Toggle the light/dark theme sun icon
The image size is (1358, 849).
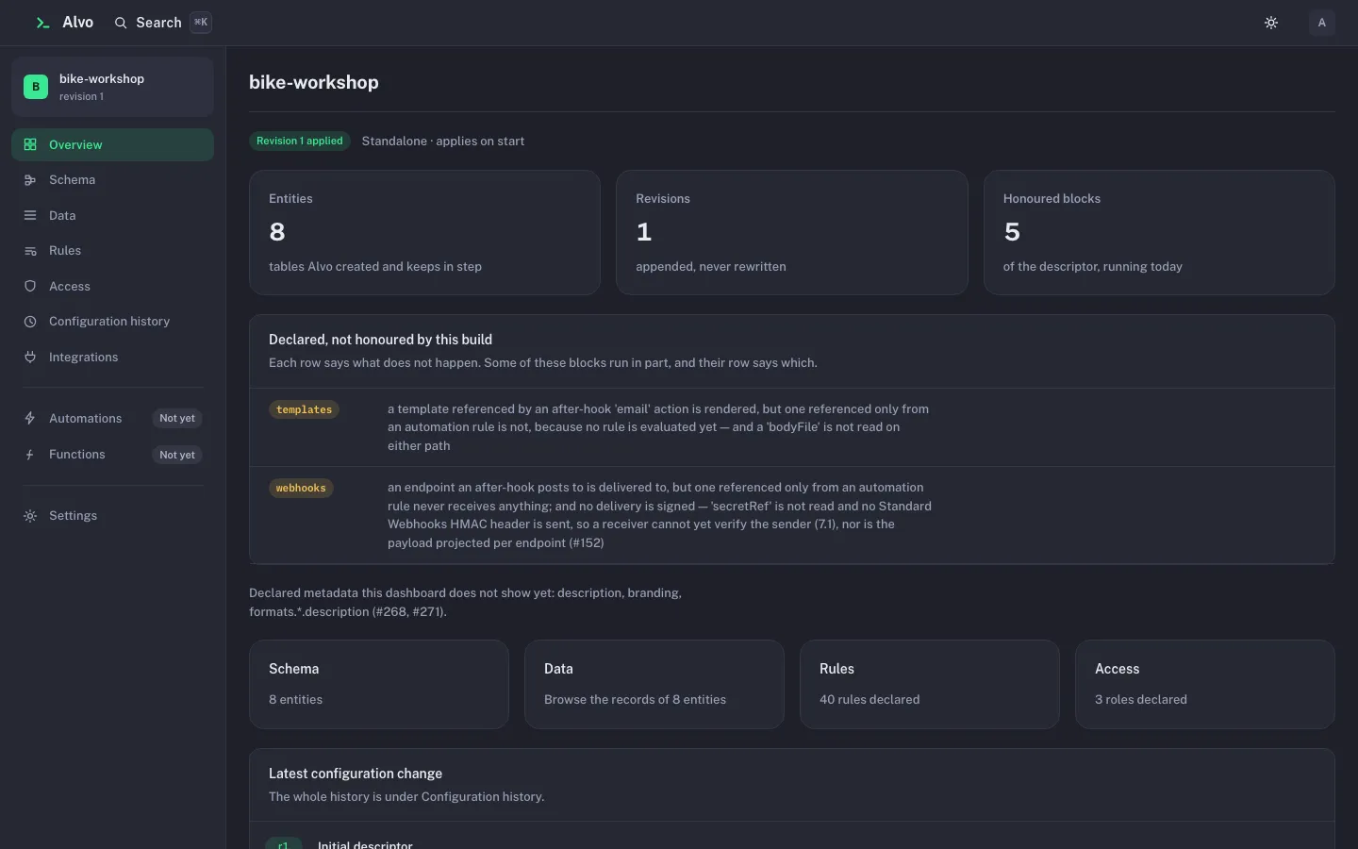point(1271,23)
